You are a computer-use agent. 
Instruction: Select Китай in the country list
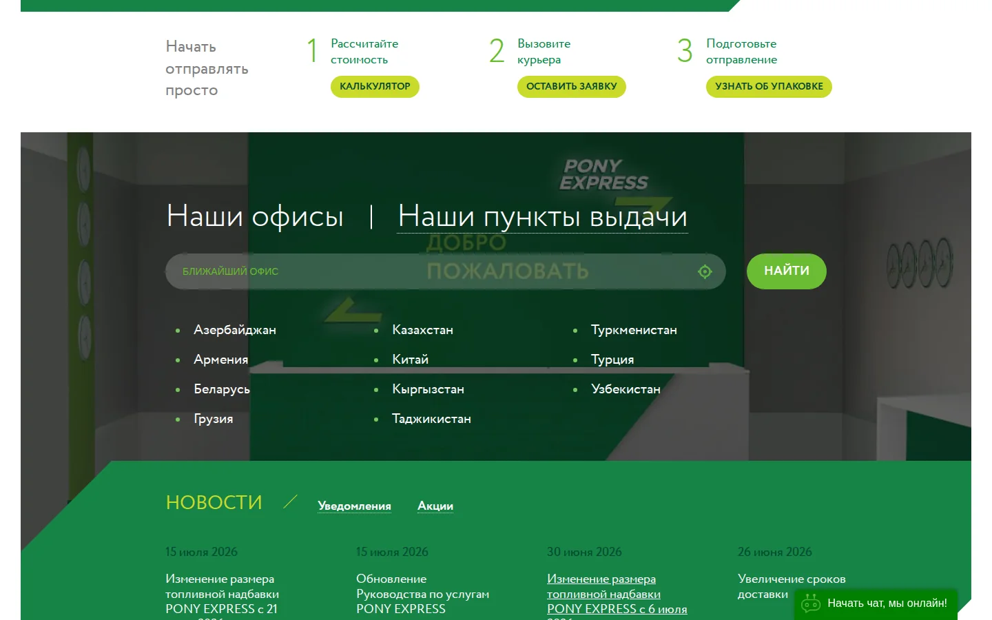(411, 360)
